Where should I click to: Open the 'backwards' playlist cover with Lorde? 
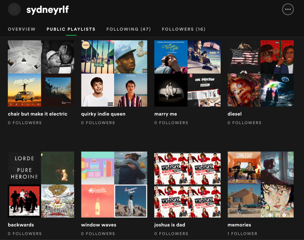tap(41, 184)
